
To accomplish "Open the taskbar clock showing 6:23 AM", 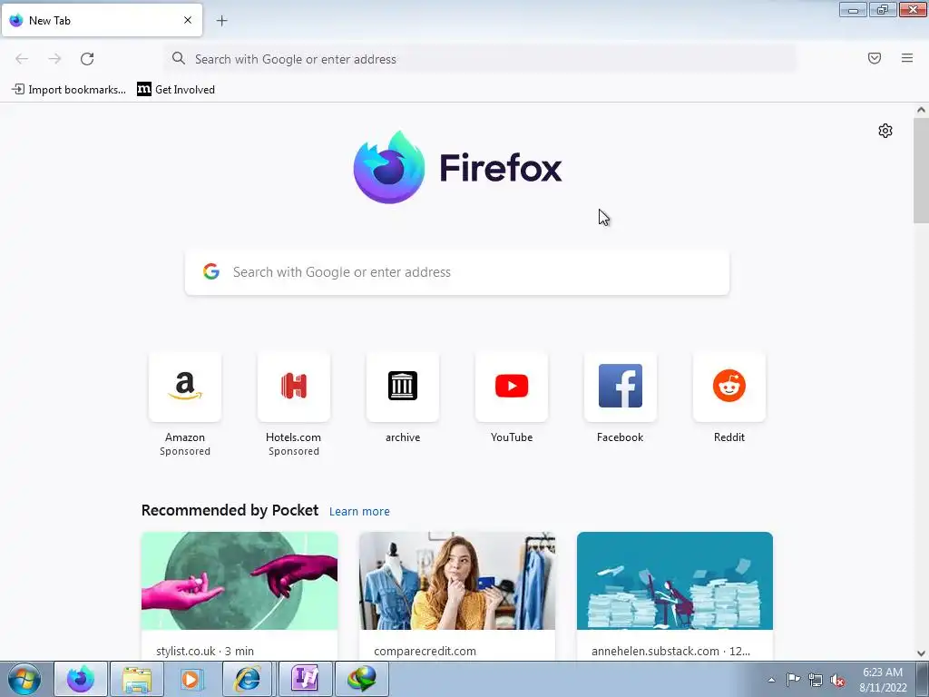I will point(883,680).
